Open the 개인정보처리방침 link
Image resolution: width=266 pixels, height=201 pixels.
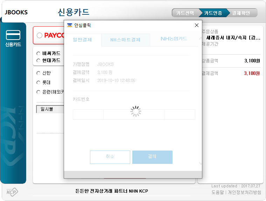244,192
